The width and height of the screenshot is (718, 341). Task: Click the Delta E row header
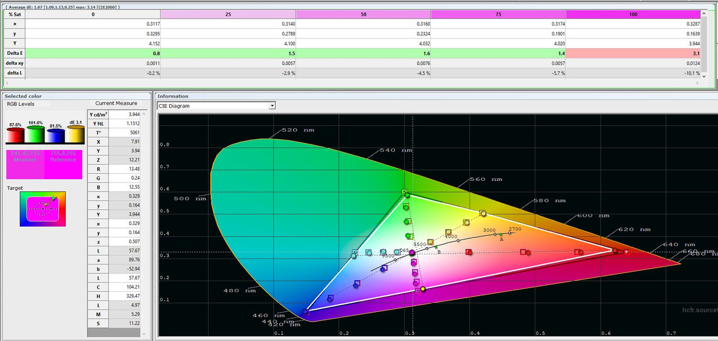point(14,53)
